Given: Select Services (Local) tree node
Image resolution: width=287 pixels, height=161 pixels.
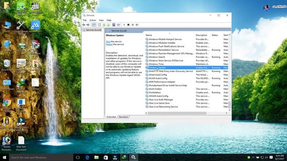Looking at the screenshot, I should 94,30.
